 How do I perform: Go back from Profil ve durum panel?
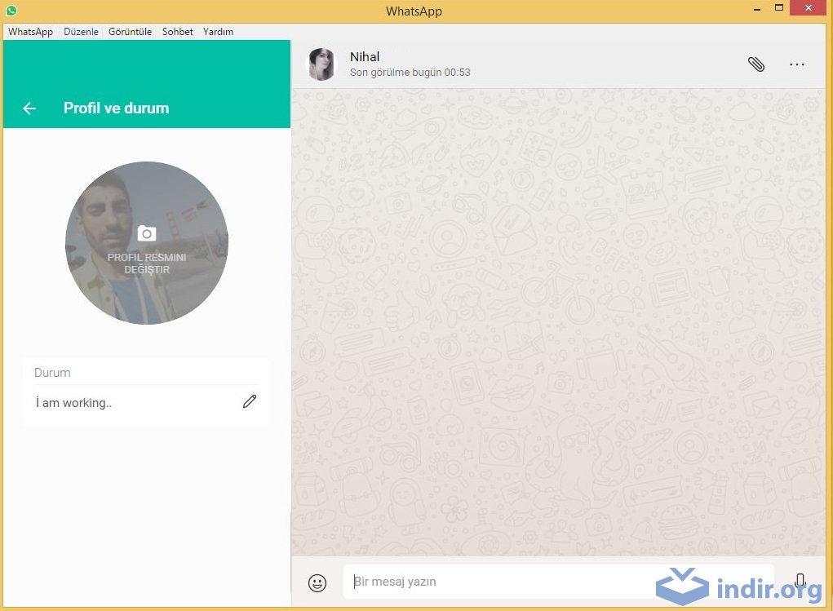point(29,108)
